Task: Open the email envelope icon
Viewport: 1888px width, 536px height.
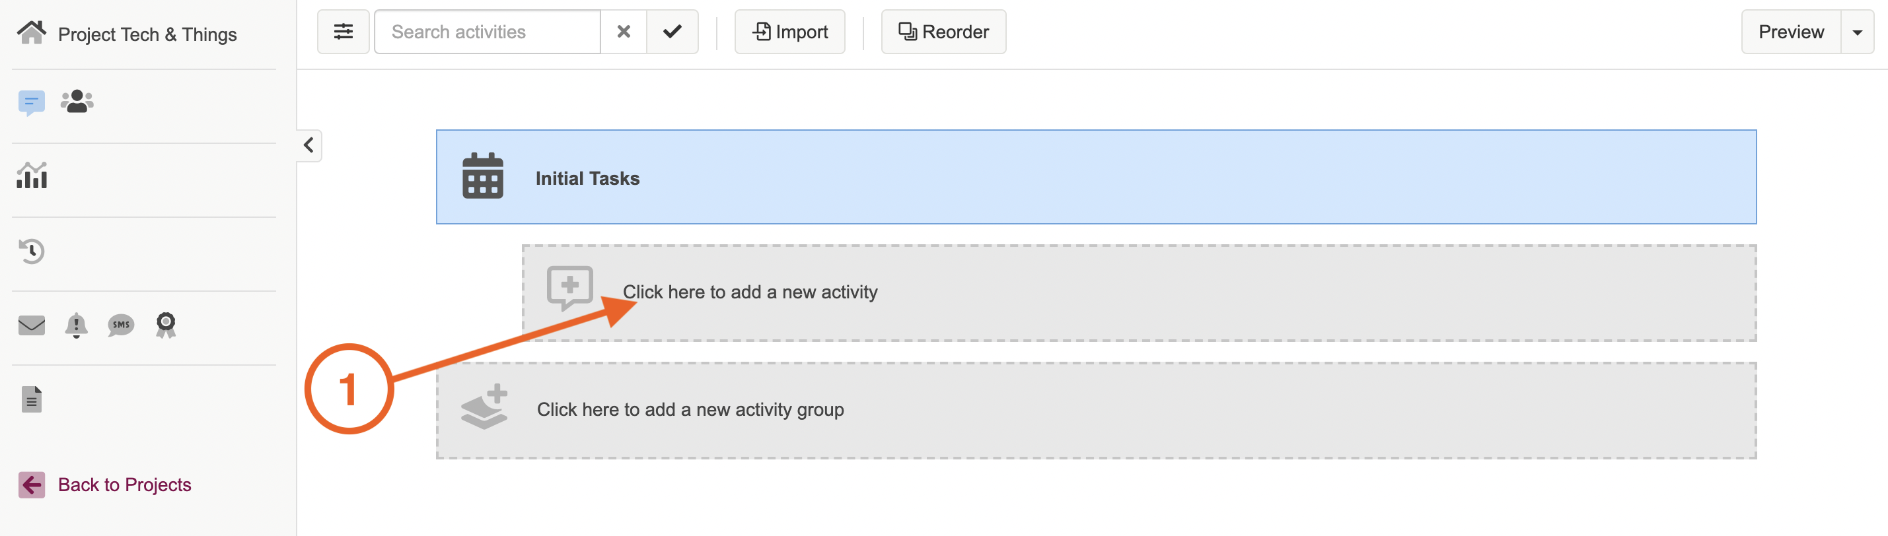Action: pyautogui.click(x=32, y=325)
